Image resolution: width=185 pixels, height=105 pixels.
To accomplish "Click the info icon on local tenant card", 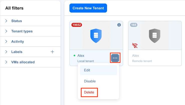I will click(x=119, y=25).
